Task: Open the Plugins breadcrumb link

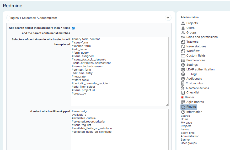Action: click(14, 18)
